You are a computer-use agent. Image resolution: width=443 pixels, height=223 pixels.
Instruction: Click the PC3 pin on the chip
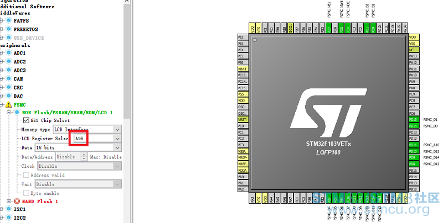[243, 145]
